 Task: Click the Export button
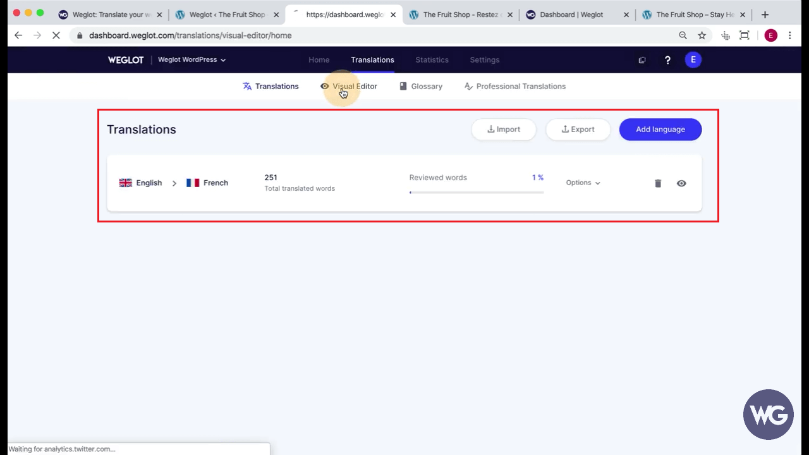coord(578,130)
